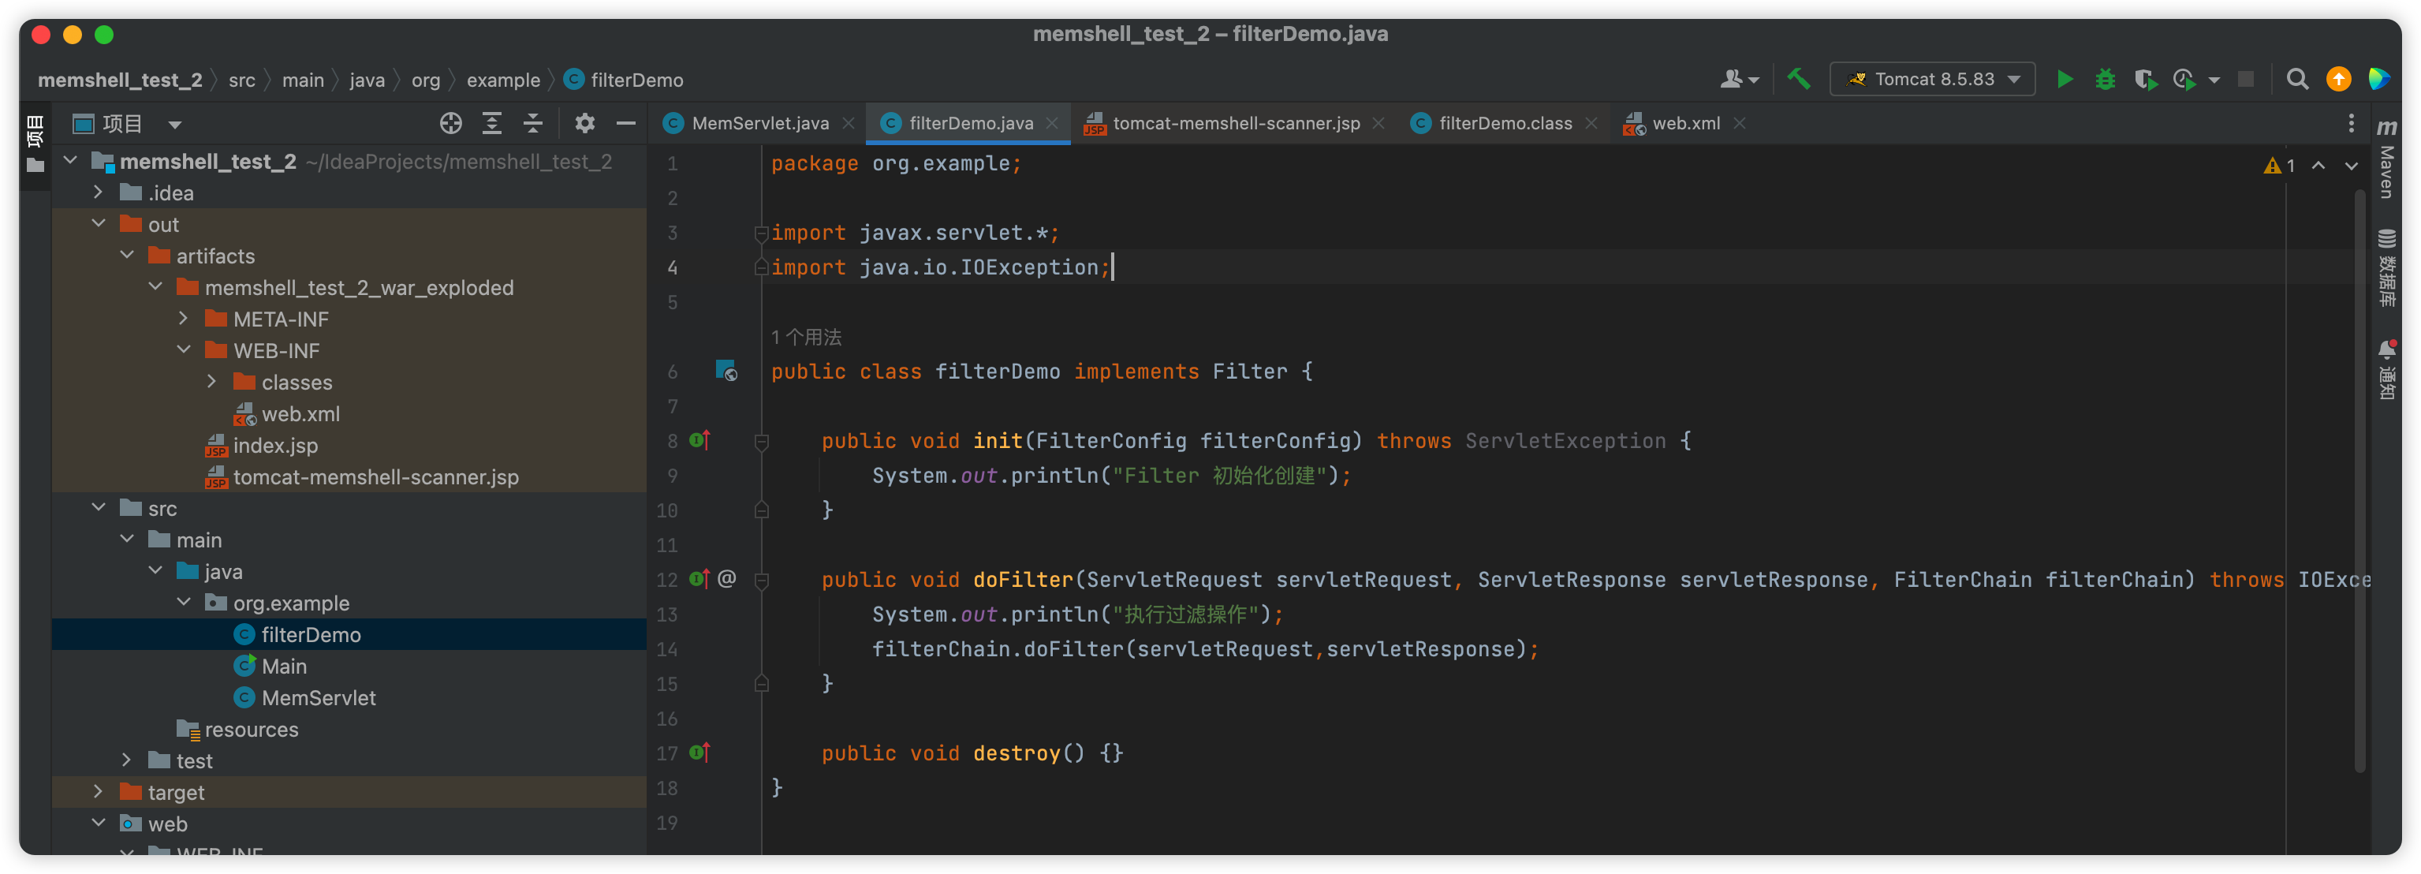Open Search Everywhere magnifier icon
Screen dimensions: 2421x874
point(2297,79)
